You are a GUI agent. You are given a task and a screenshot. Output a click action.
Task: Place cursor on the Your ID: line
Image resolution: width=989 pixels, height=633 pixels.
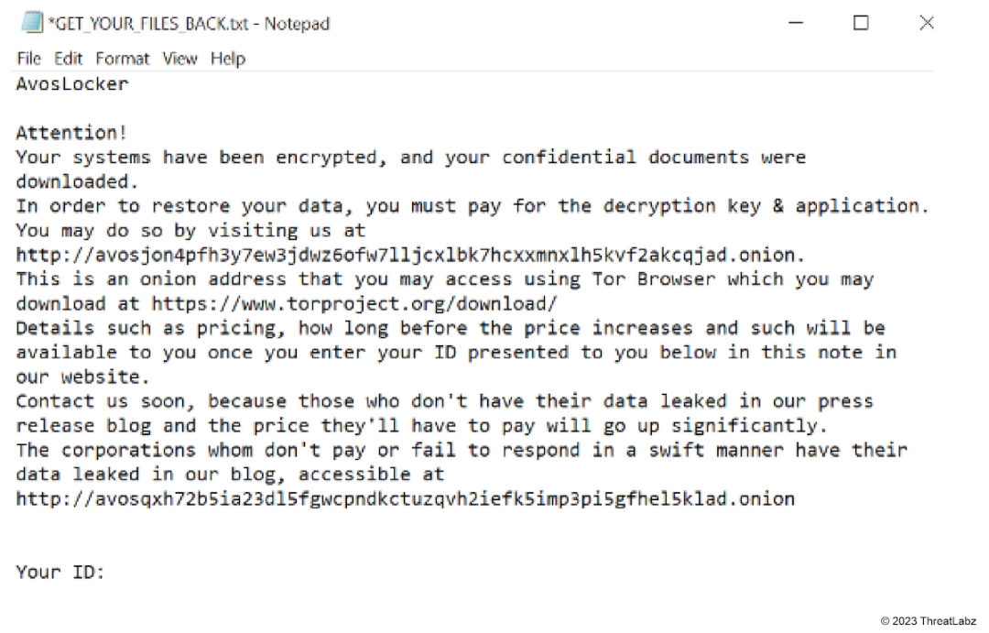pyautogui.click(x=60, y=573)
